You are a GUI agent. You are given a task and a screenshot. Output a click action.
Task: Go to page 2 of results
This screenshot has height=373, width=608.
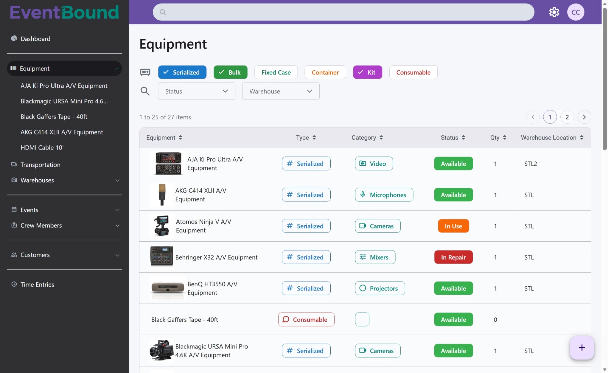(567, 117)
